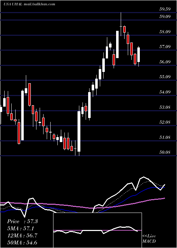
Task: Click the doji candle at the chart's highest peak
Action: (121, 24)
